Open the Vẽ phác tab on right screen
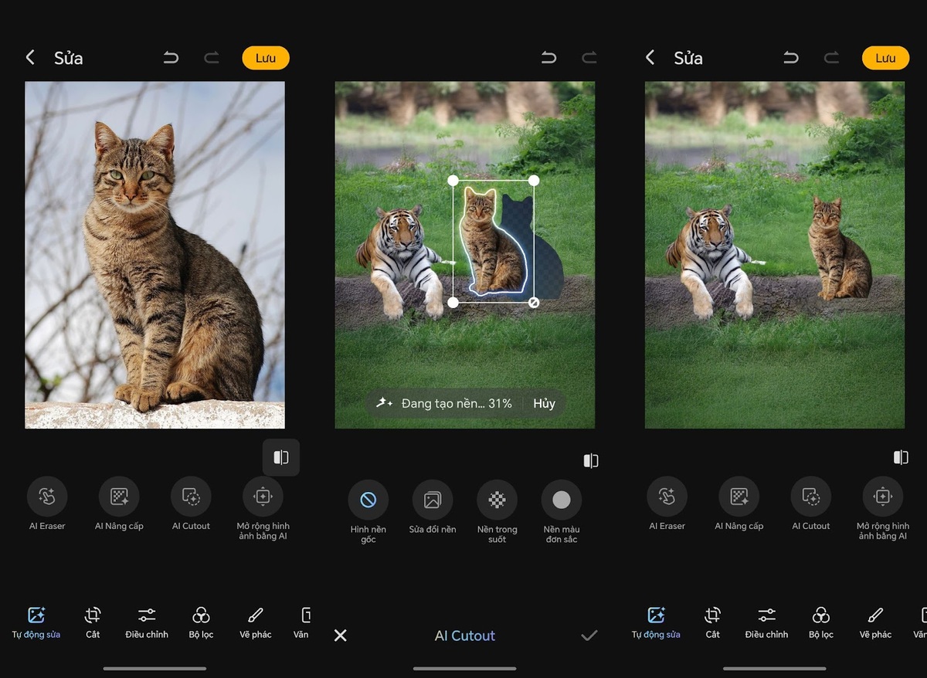Image resolution: width=927 pixels, height=678 pixels. coord(876,623)
